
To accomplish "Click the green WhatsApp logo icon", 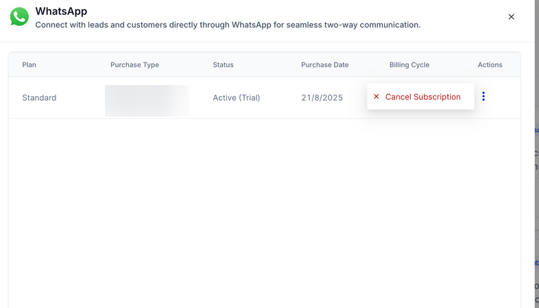I will pos(19,17).
